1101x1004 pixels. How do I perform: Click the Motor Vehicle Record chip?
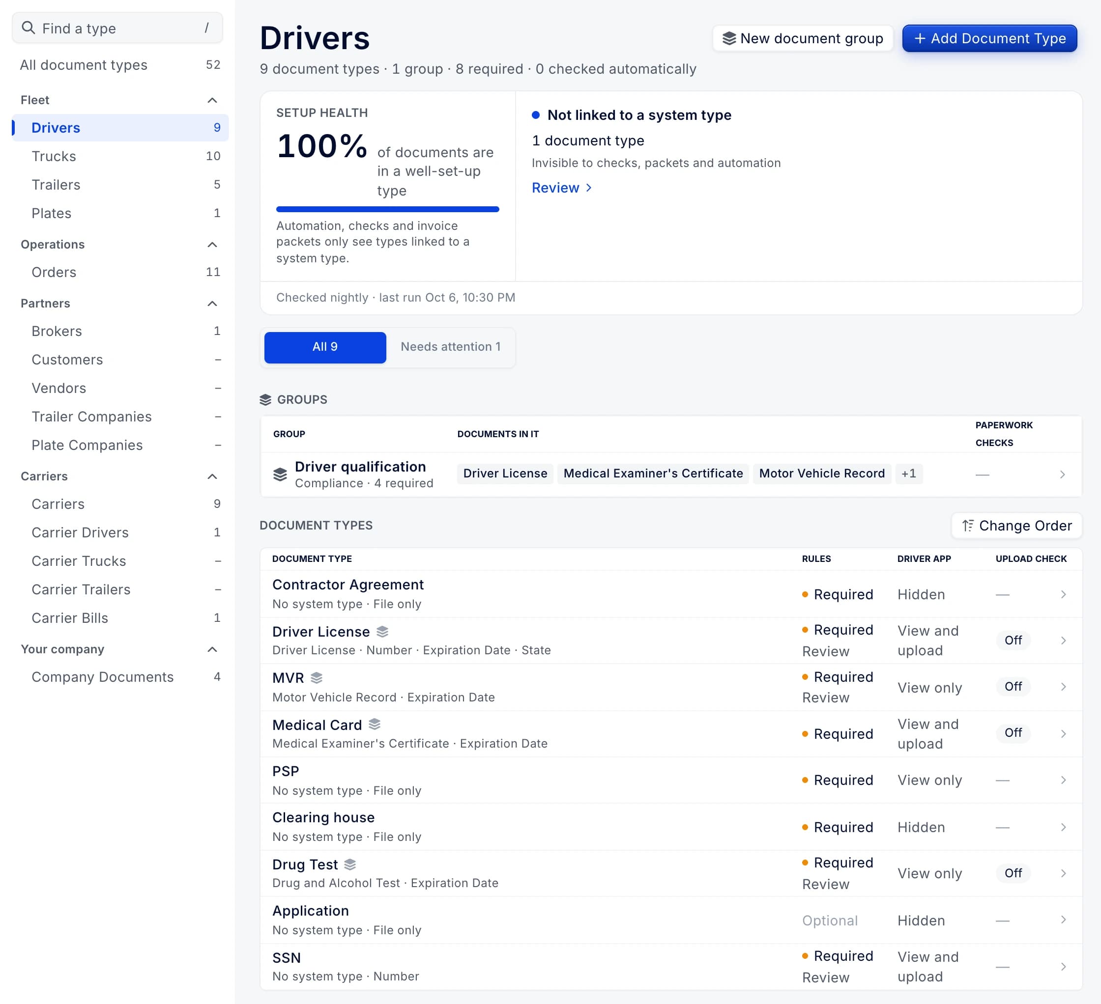pyautogui.click(x=822, y=474)
